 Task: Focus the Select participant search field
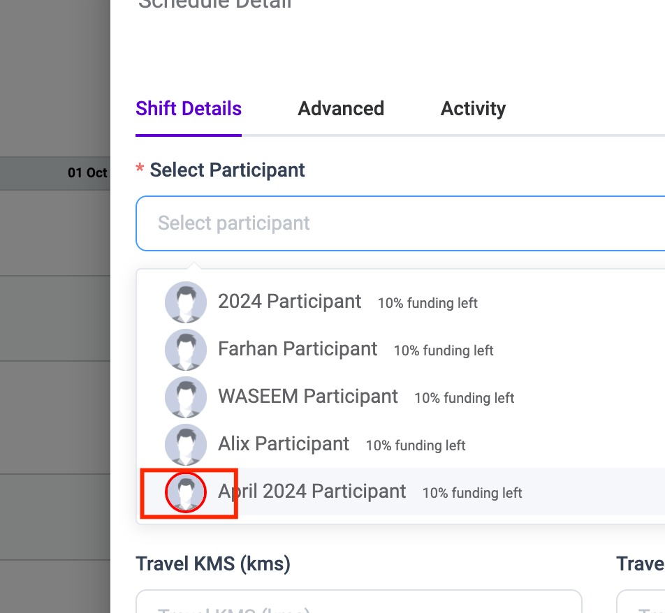coord(400,223)
